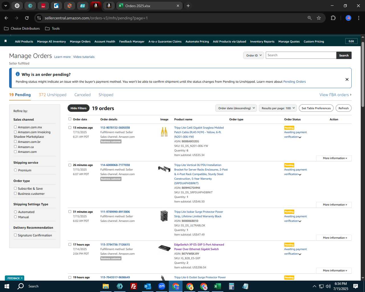Reload the page with refresh icon
The height and width of the screenshot is (292, 365).
coord(27,18)
